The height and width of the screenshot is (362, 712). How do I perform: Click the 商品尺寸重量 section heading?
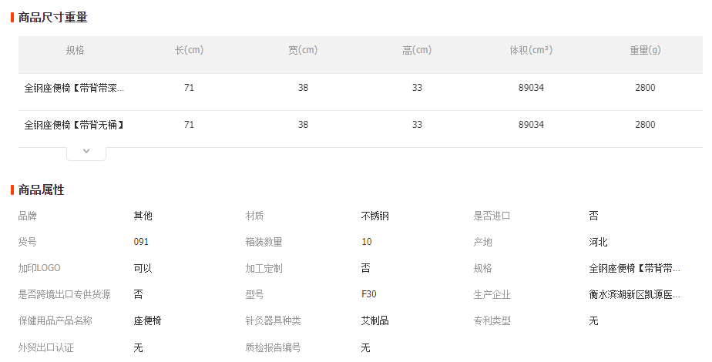pos(52,18)
